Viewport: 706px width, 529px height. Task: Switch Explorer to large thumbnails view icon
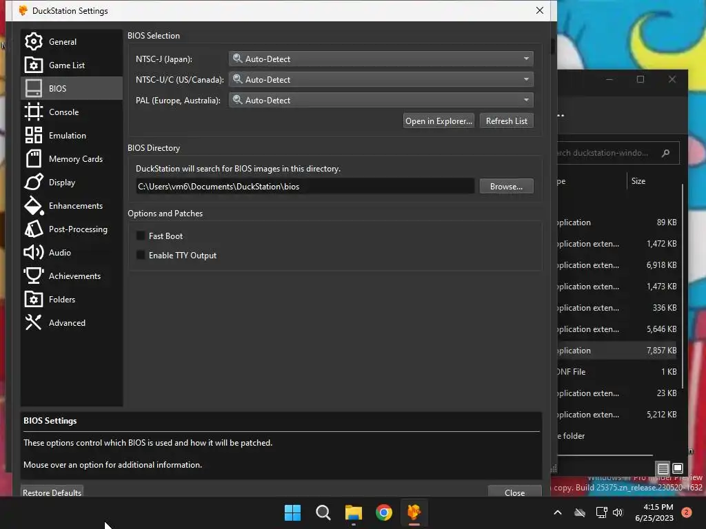click(678, 468)
